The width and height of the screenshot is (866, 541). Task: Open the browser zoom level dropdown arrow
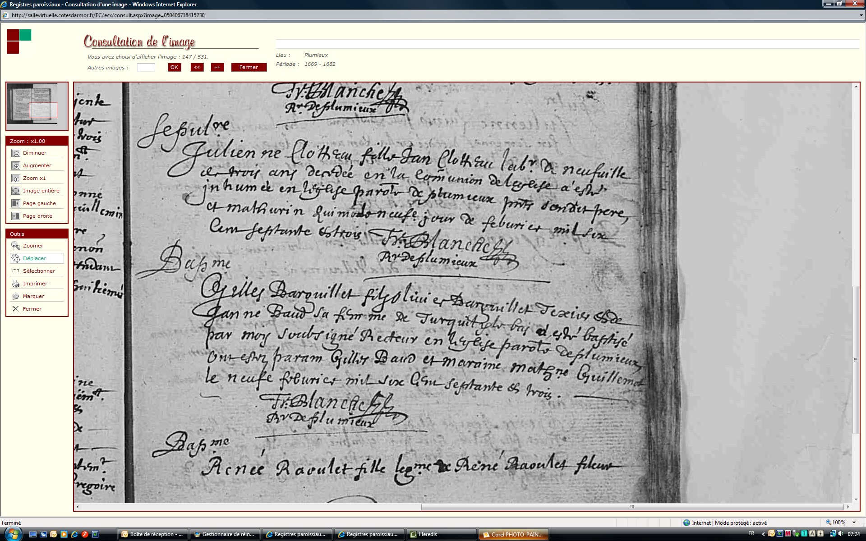tap(854, 523)
